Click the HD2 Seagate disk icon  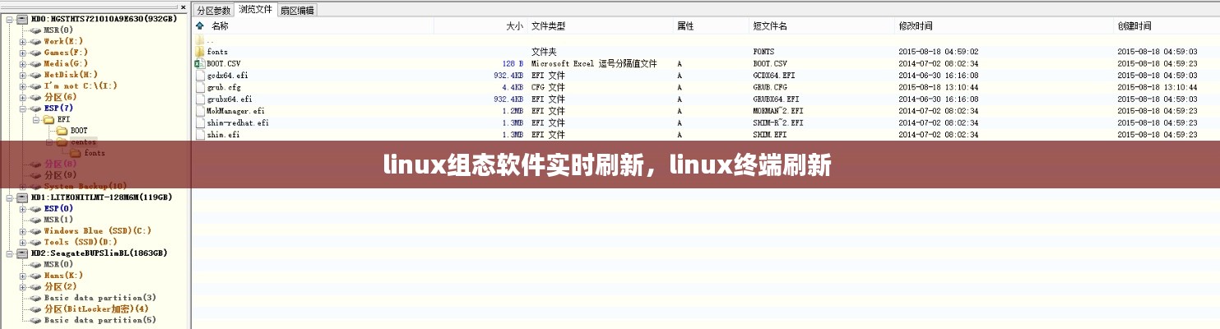pos(22,253)
